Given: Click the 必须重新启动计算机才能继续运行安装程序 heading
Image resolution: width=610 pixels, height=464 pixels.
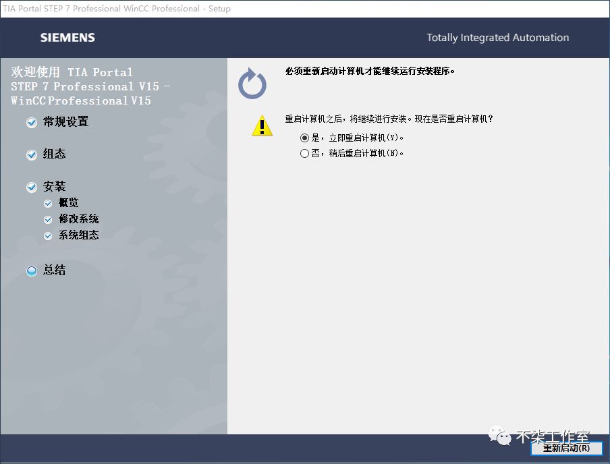Looking at the screenshot, I should (x=370, y=71).
